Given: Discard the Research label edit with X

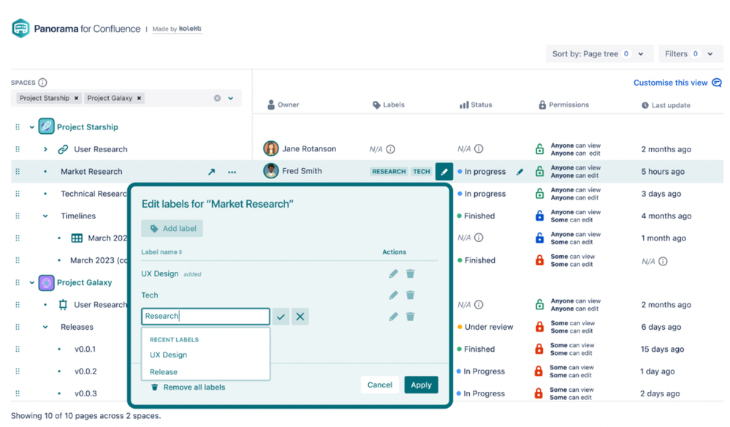Looking at the screenshot, I should [x=300, y=317].
